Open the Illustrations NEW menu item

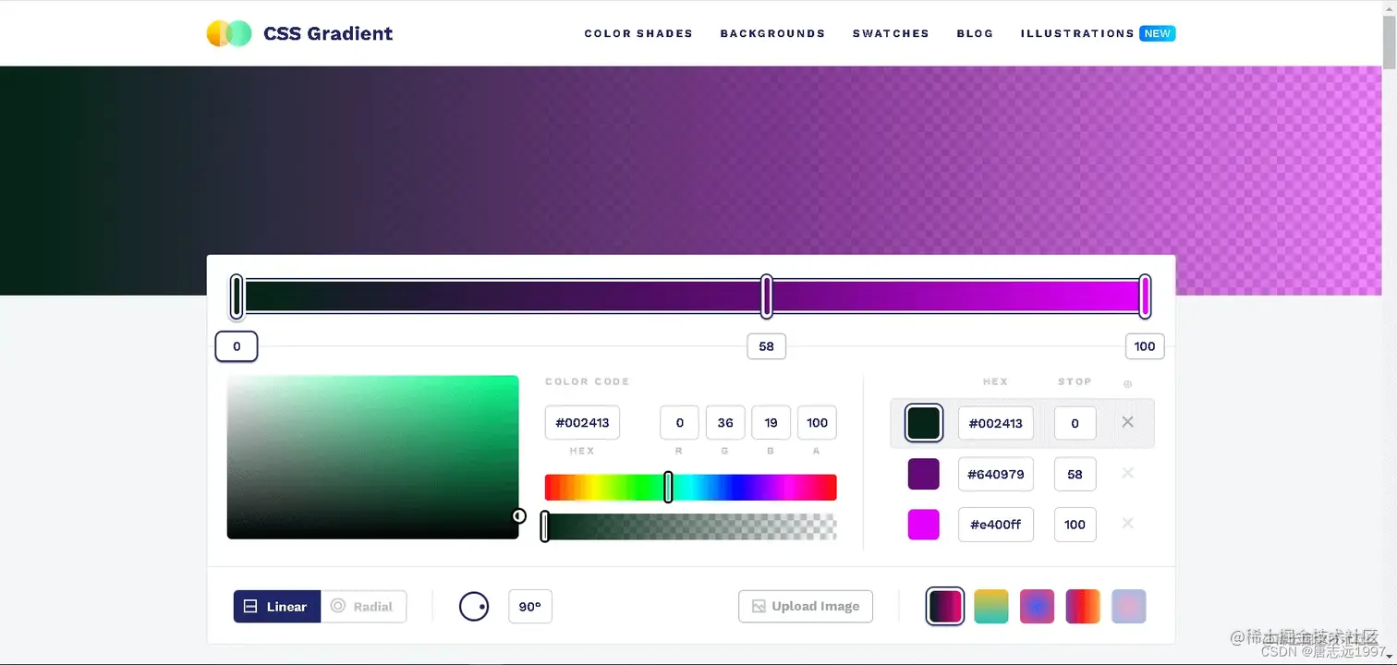coord(1098,33)
